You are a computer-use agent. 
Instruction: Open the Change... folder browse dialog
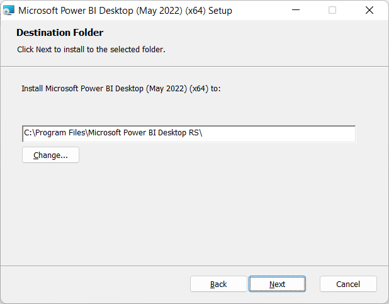tap(50, 155)
